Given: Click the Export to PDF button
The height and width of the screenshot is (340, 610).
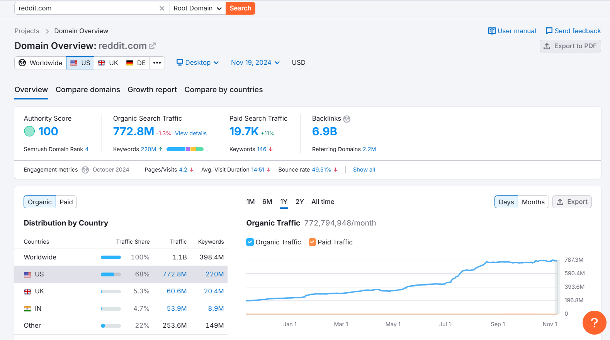Looking at the screenshot, I should click(x=570, y=46).
